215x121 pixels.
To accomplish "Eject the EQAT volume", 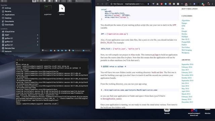I will [x=37, y=35].
